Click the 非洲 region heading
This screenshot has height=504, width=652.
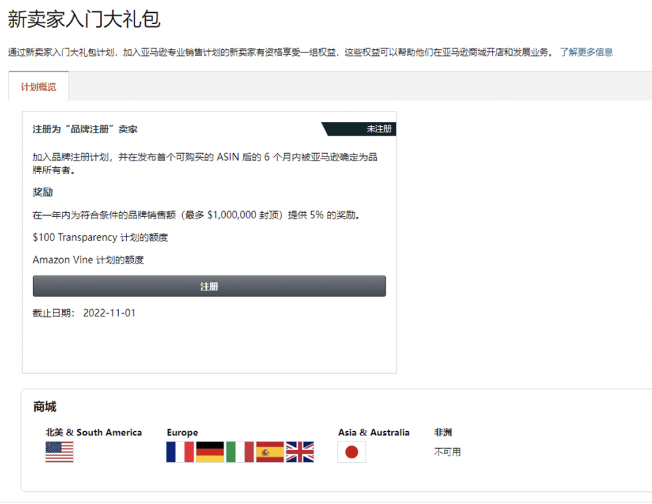(x=443, y=432)
